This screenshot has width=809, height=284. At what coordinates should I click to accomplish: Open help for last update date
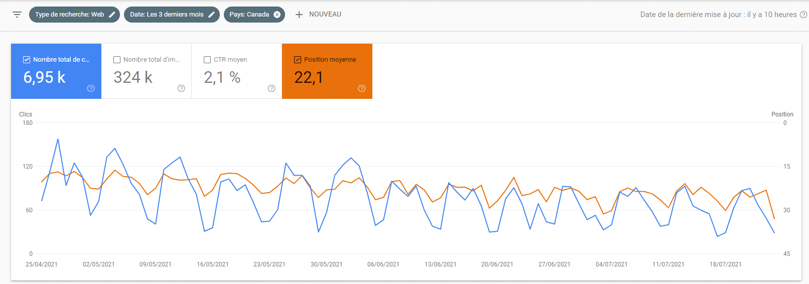(803, 15)
